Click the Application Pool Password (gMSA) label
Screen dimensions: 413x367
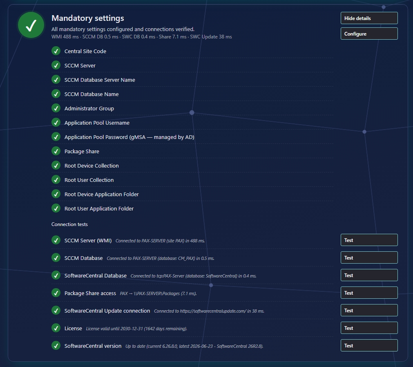click(129, 137)
